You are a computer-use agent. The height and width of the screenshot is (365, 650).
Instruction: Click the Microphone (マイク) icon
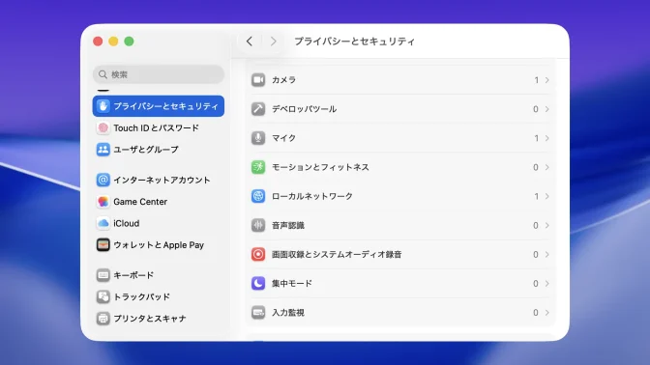coord(258,138)
